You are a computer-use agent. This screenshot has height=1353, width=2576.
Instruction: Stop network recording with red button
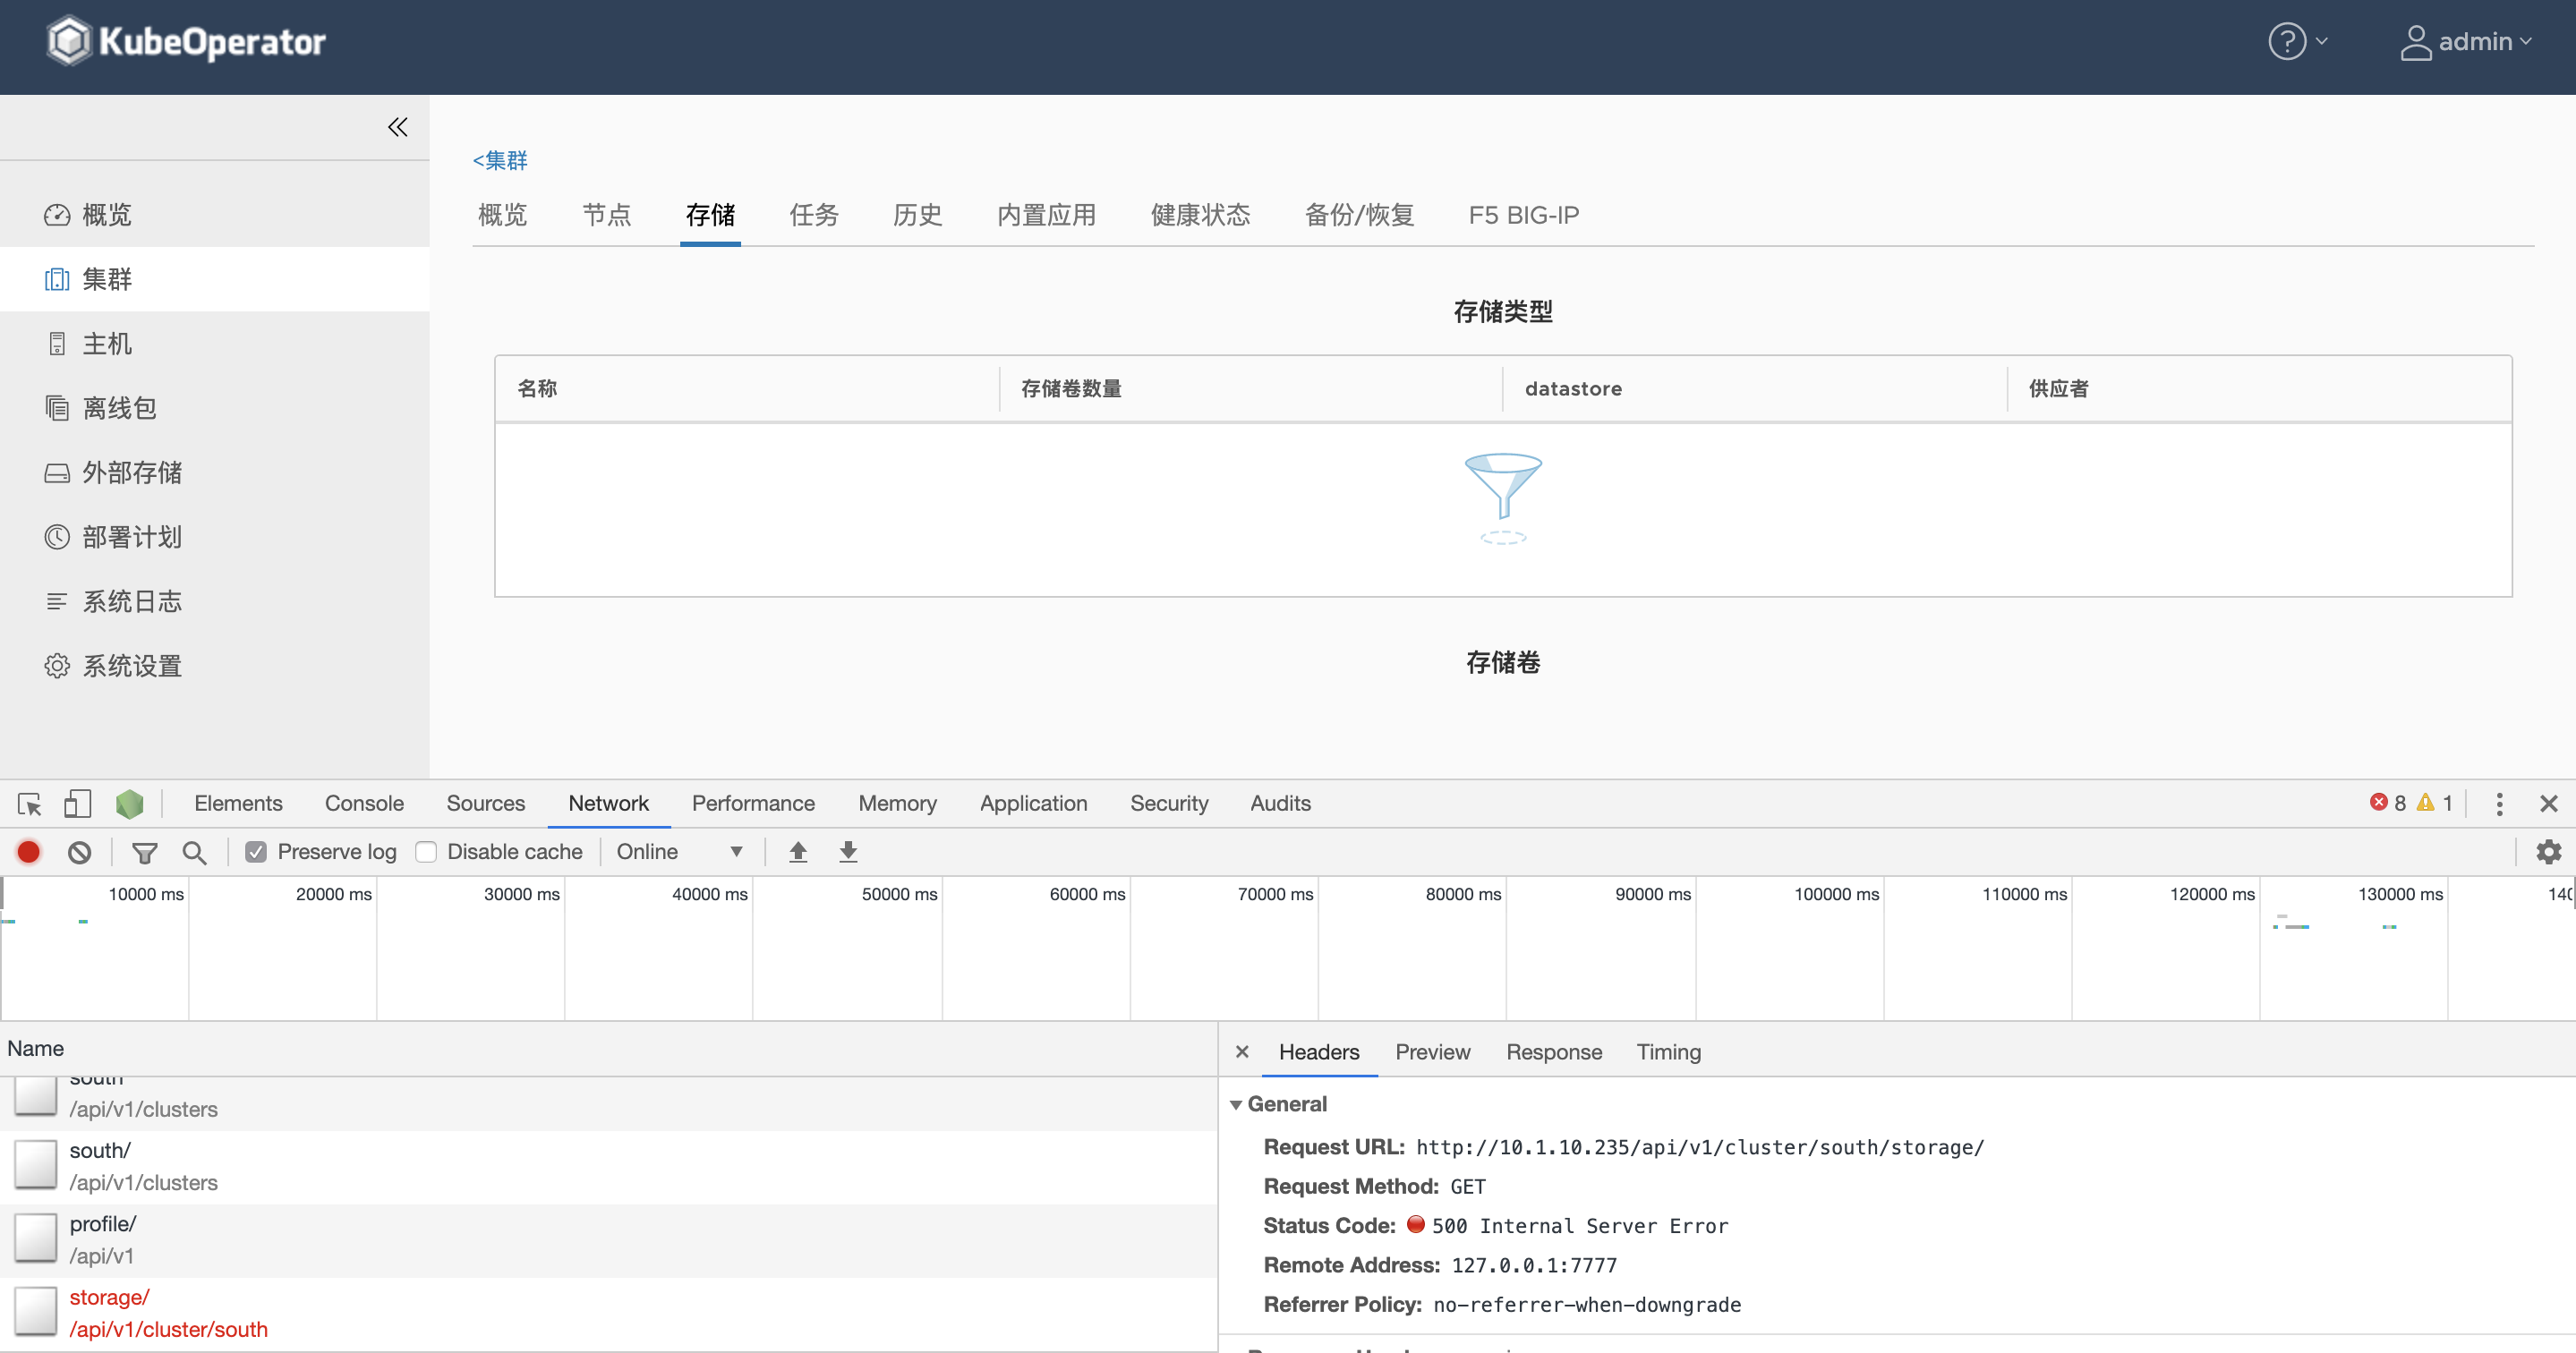coord(28,852)
